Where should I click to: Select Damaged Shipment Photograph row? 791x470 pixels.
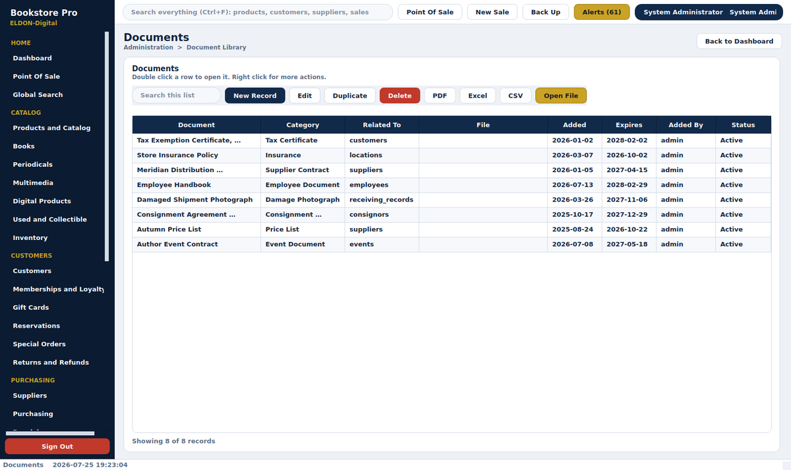(452, 200)
